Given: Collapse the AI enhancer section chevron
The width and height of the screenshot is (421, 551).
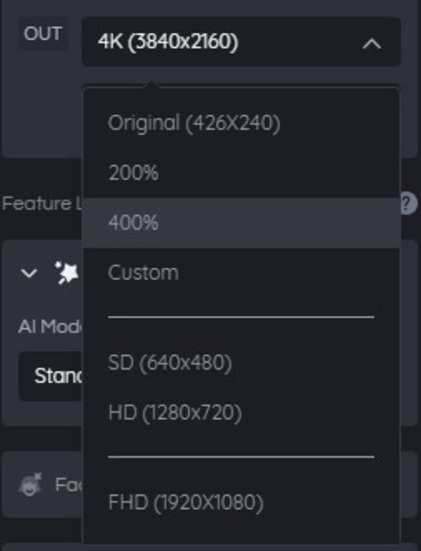Looking at the screenshot, I should 29,273.
